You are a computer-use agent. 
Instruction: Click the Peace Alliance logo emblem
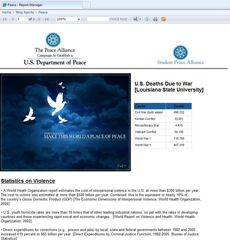pos(53,40)
